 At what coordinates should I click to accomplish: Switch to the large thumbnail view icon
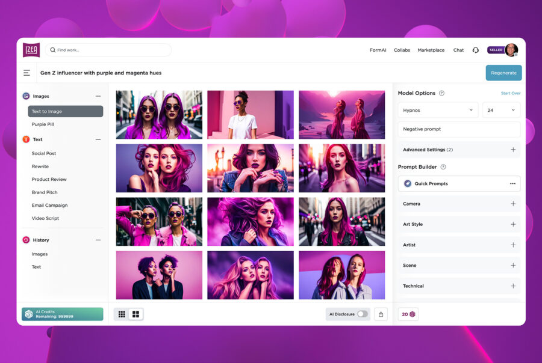(135, 314)
